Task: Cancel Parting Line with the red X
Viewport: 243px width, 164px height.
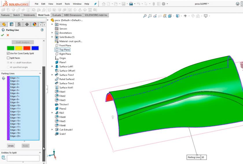Action: (x=8, y=35)
